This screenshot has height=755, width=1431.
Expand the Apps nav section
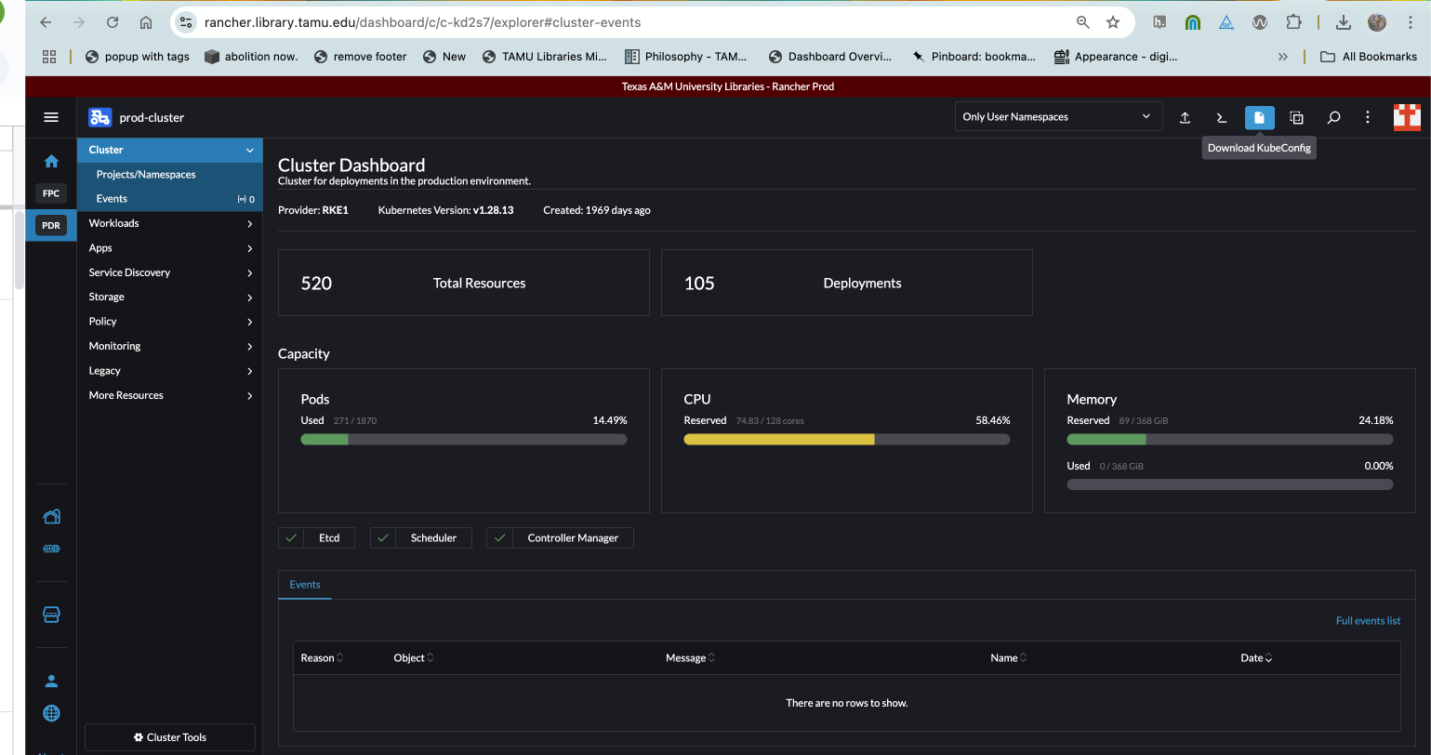click(249, 248)
